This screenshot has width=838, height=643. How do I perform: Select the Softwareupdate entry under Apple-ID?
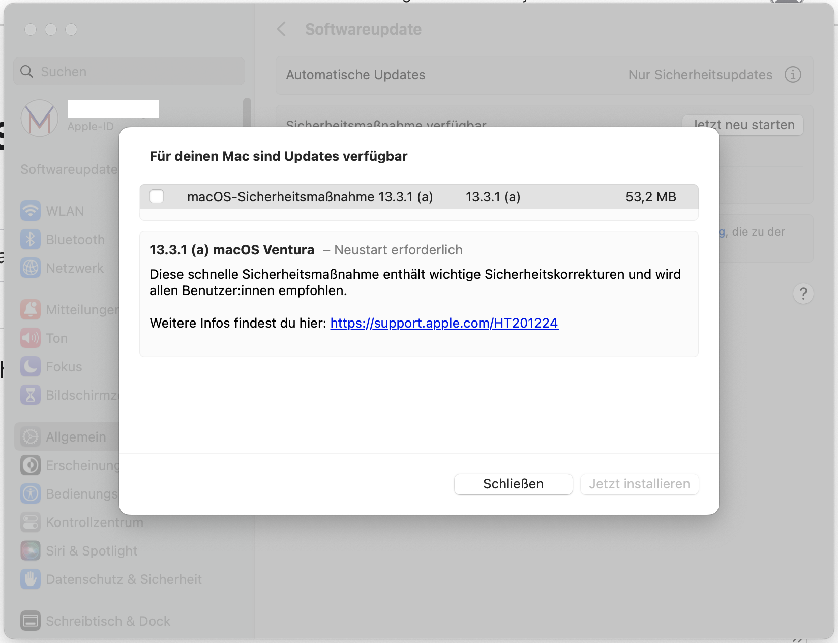(x=69, y=169)
